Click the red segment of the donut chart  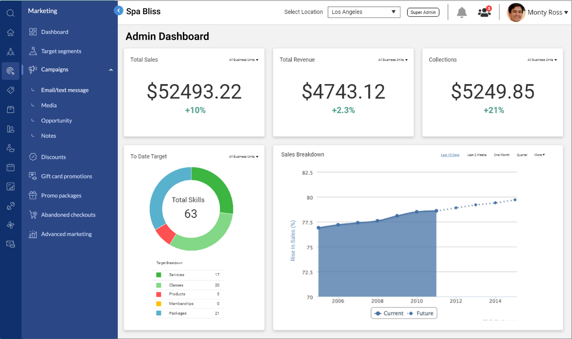click(x=165, y=234)
